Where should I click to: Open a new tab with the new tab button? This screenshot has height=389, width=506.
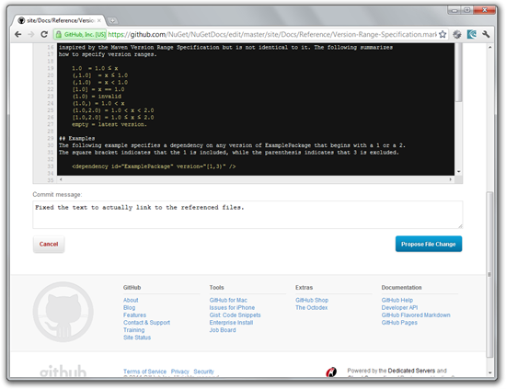click(112, 20)
